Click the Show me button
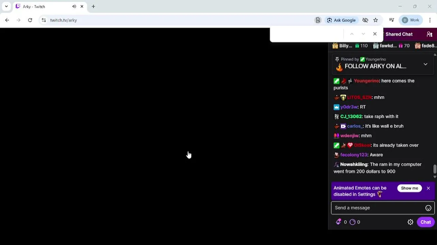Screen dimensions: 437x245 point(409,188)
